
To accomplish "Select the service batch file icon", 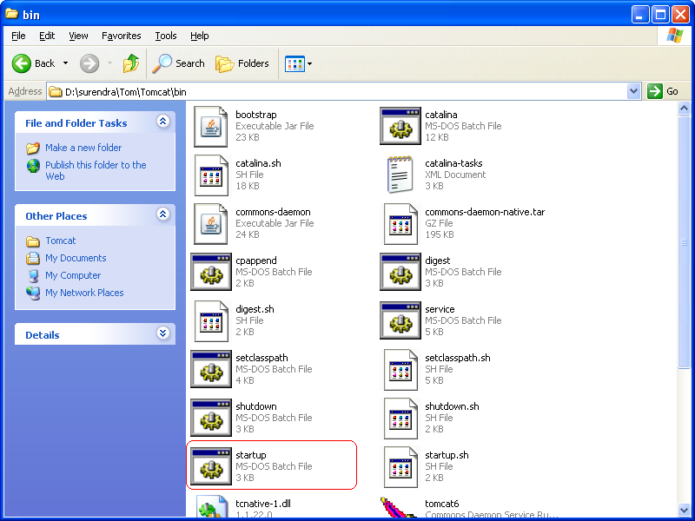I will point(400,320).
